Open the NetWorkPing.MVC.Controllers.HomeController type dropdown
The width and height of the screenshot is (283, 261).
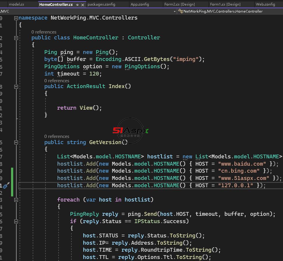click(x=223, y=11)
